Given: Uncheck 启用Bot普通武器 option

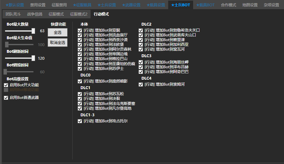Looking at the screenshot, I should (6, 98).
